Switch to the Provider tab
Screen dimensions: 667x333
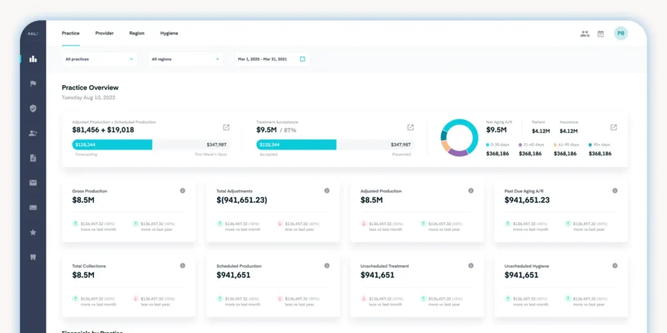pyautogui.click(x=104, y=33)
